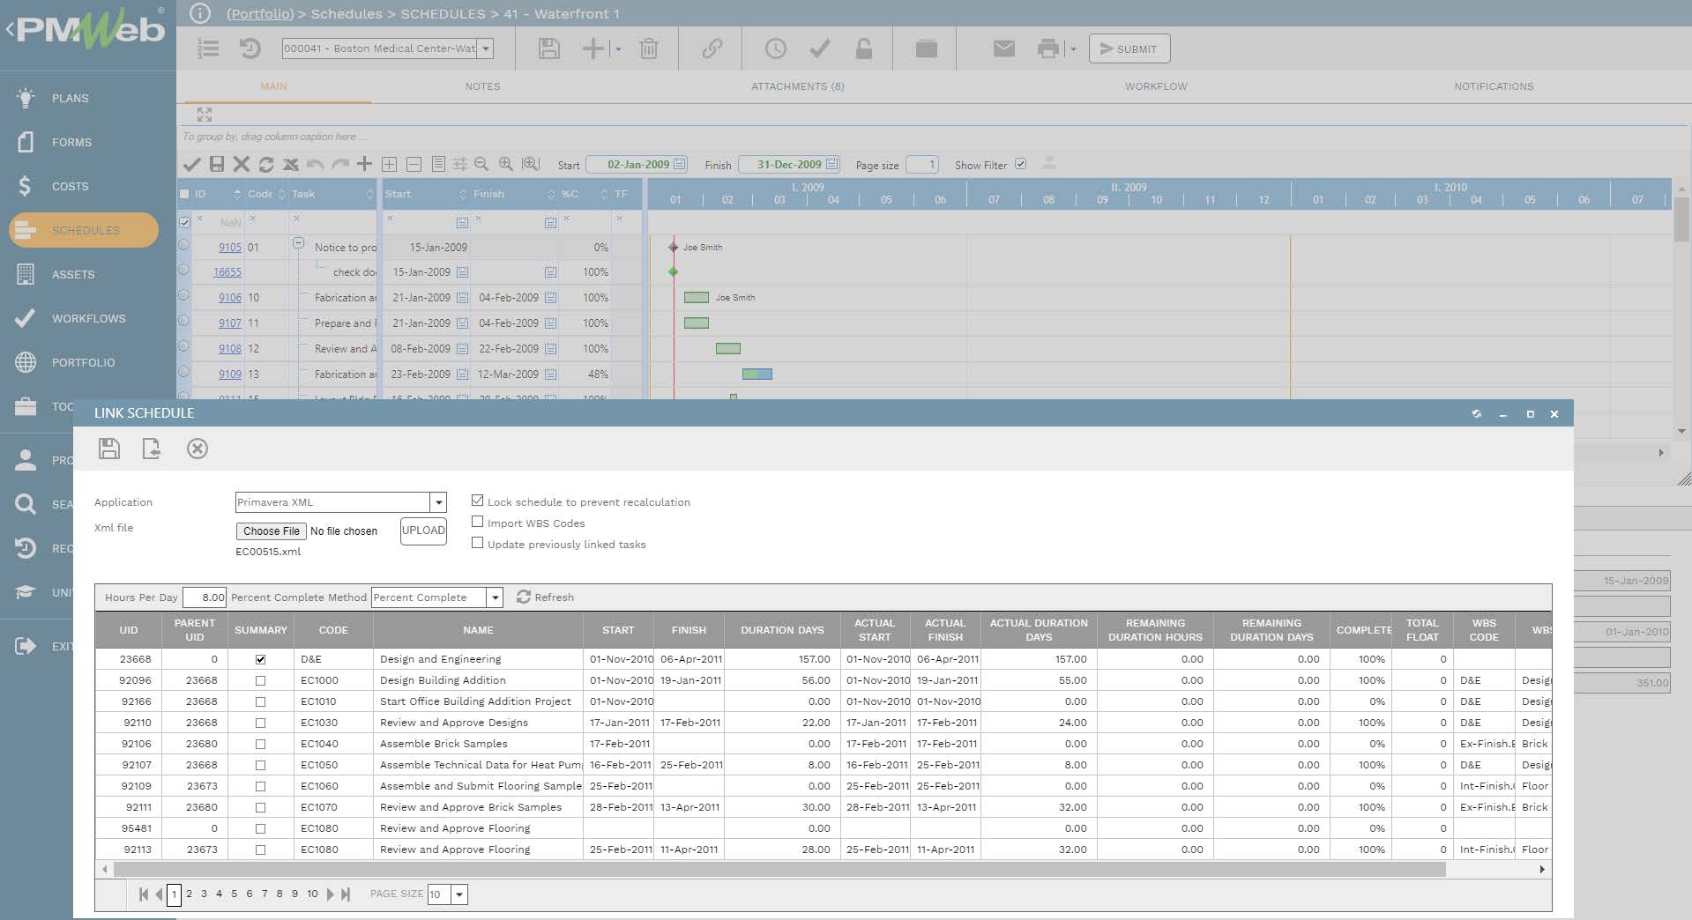Image resolution: width=1692 pixels, height=920 pixels.
Task: Click the history clock icon in toolbar
Action: (775, 48)
